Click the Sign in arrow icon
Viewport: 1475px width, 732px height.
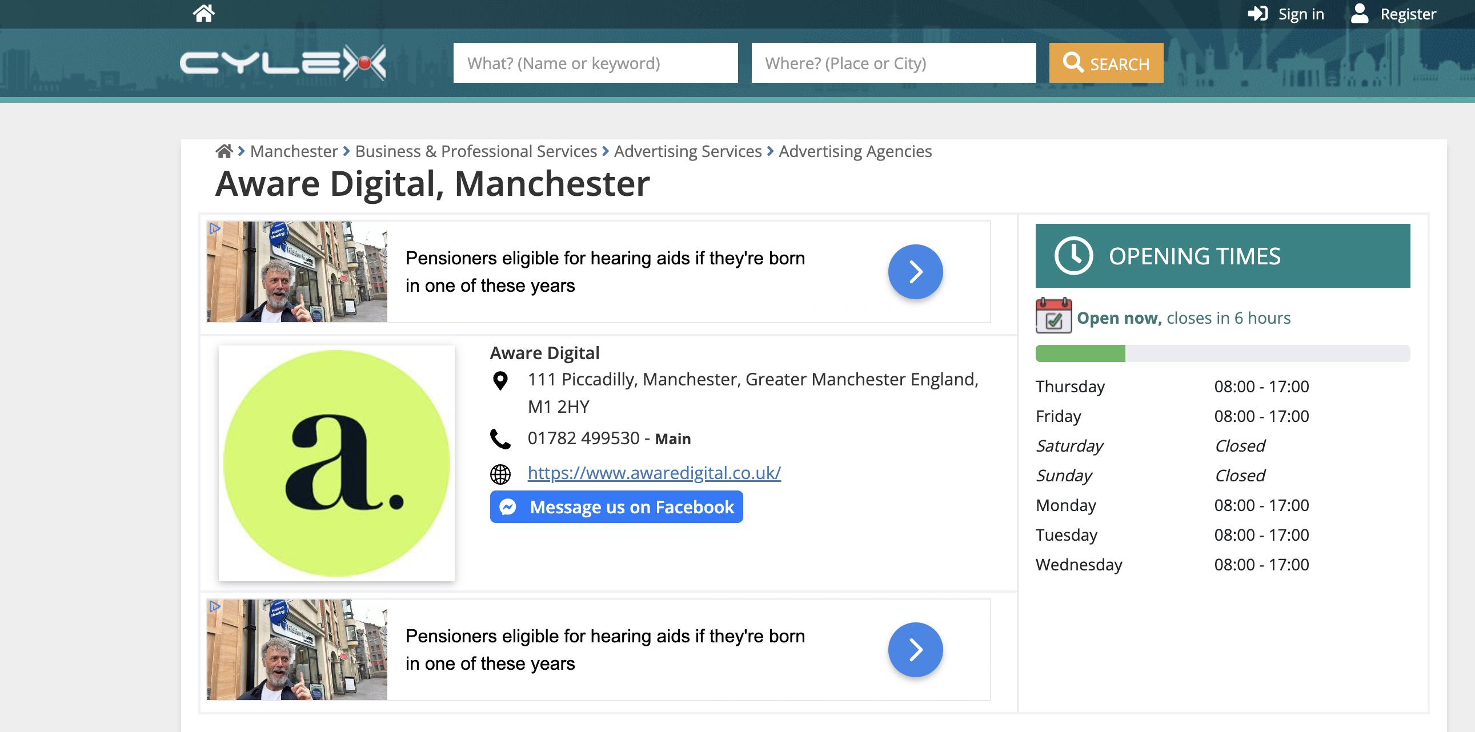[1258, 14]
